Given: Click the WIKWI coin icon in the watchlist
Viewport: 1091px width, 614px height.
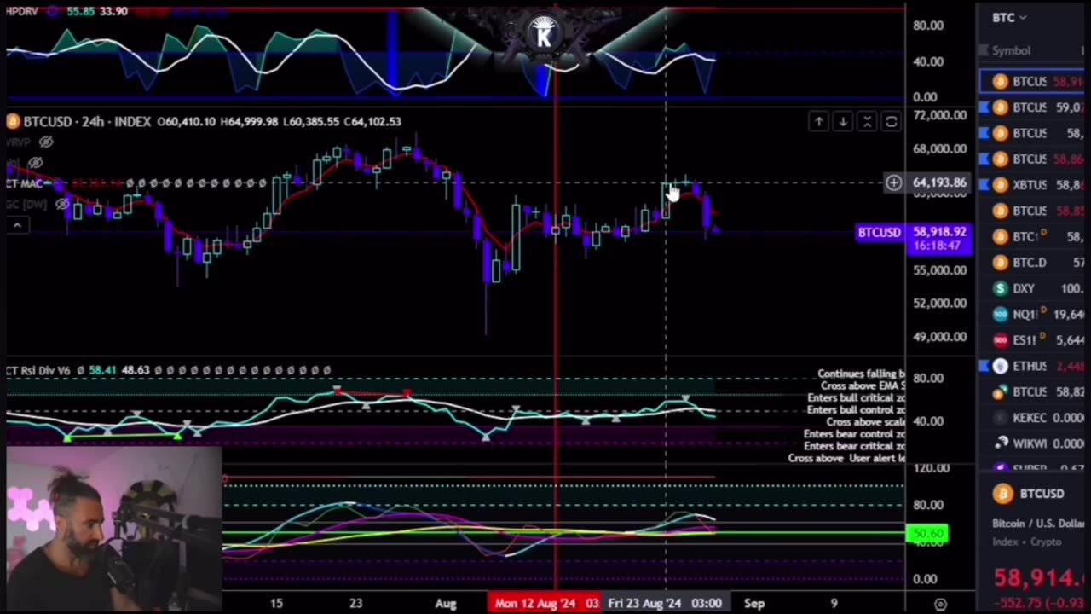Looking at the screenshot, I should click(1001, 443).
